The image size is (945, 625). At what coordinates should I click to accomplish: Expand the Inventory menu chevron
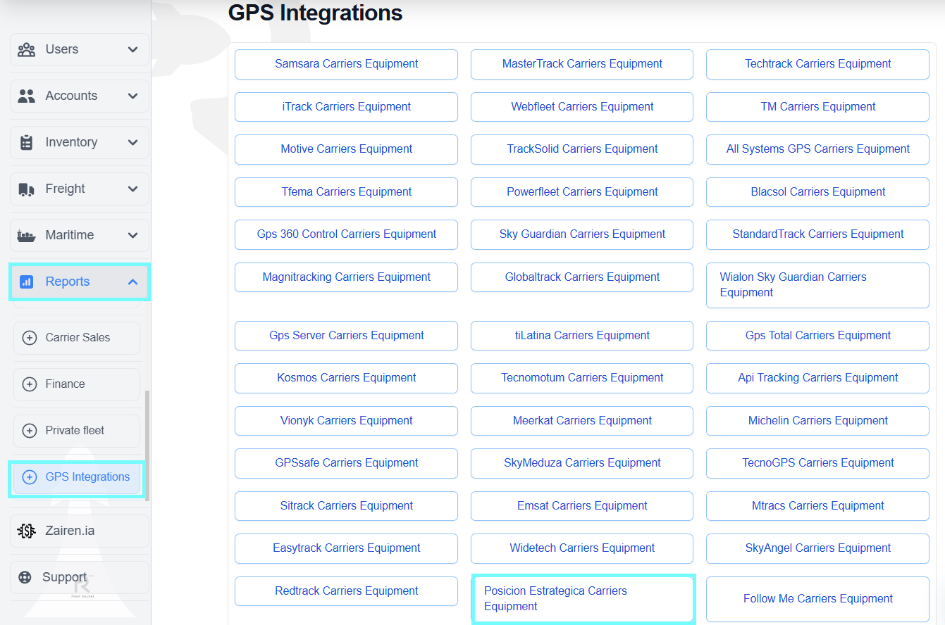pos(132,142)
